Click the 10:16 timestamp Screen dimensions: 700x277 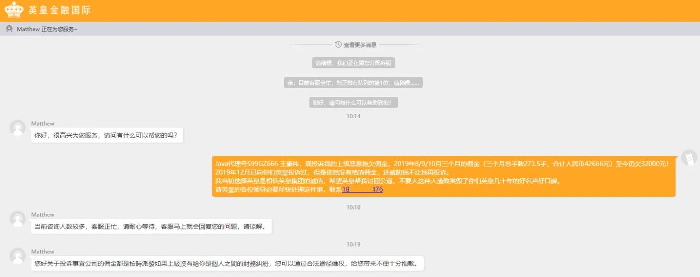(353, 207)
